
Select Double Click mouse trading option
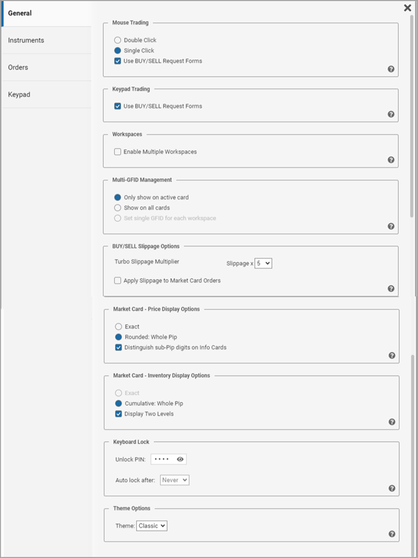point(118,40)
